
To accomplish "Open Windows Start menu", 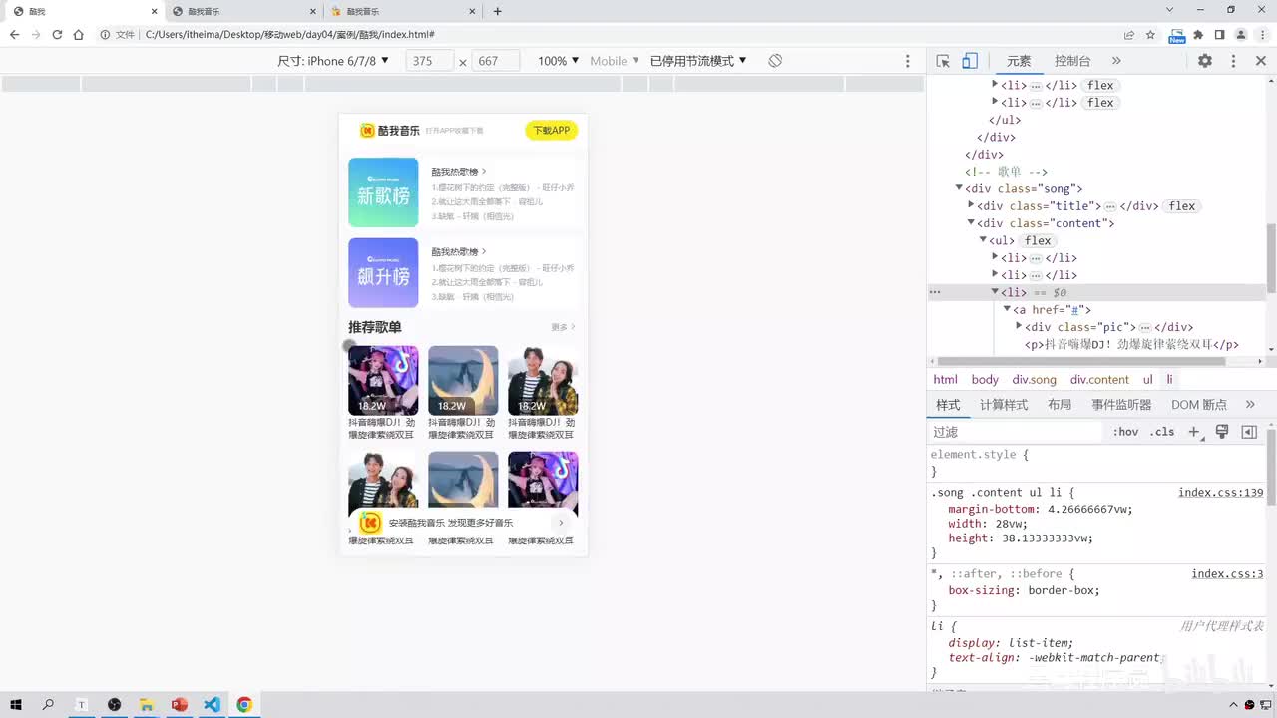I will pos(16,705).
